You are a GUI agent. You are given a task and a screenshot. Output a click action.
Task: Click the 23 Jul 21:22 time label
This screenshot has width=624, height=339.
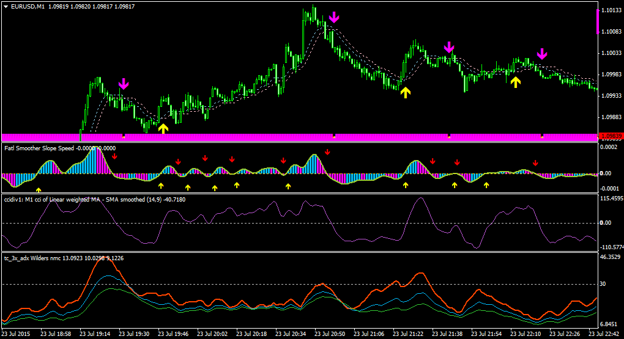tap(408, 334)
